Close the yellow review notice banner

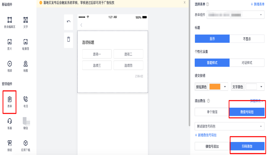[x=184, y=2]
